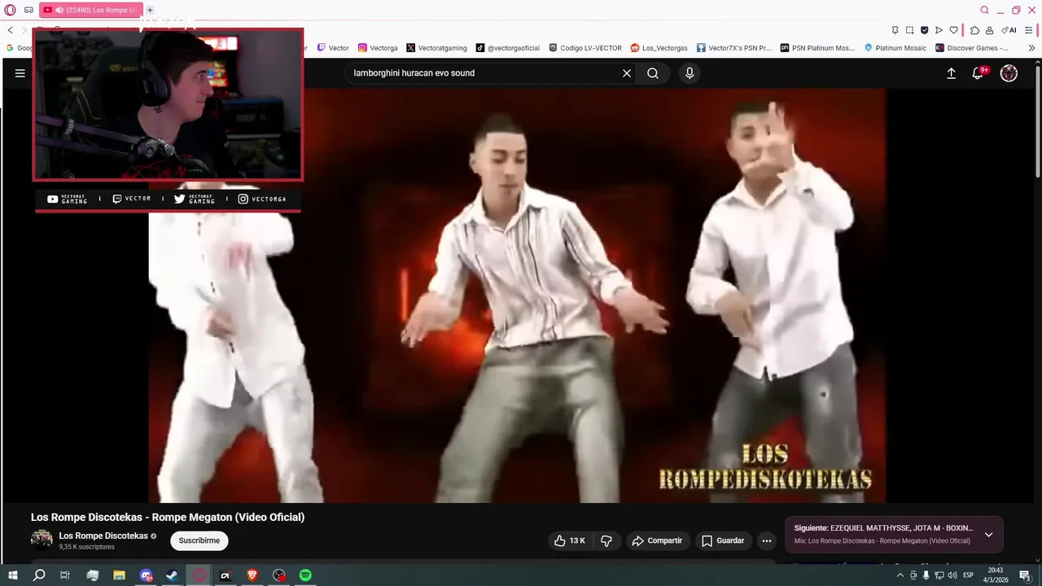
Task: Open the ad blocker shield icon
Action: coord(924,30)
